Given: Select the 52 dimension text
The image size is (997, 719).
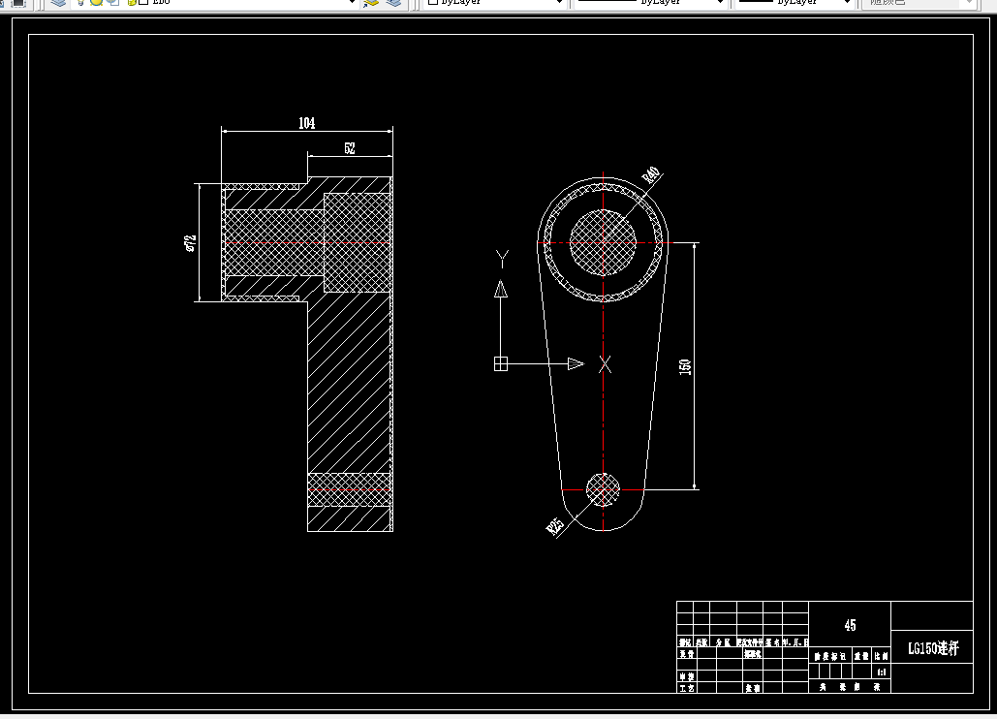Looking at the screenshot, I should coord(350,148).
